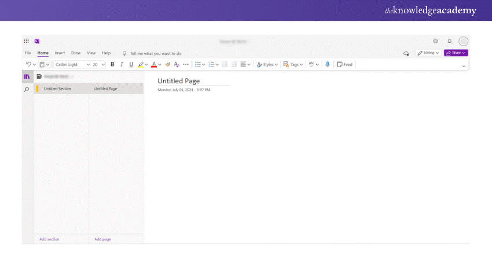Toggle italic formatting

click(122, 65)
